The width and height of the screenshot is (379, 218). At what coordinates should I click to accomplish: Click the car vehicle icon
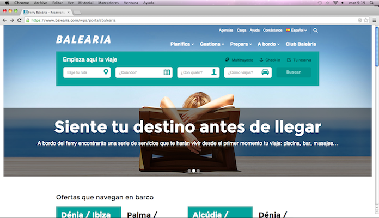pos(265,72)
